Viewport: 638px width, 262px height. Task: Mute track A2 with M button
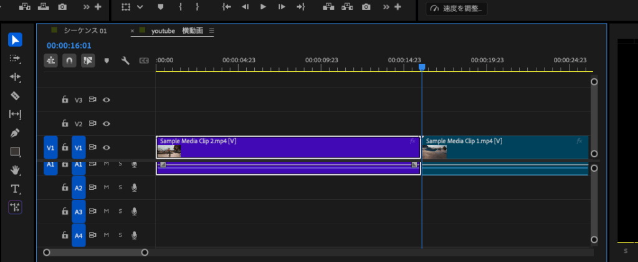[x=107, y=187]
